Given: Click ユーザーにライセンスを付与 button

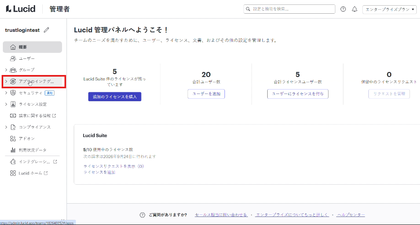Looking at the screenshot, I should point(297,94).
